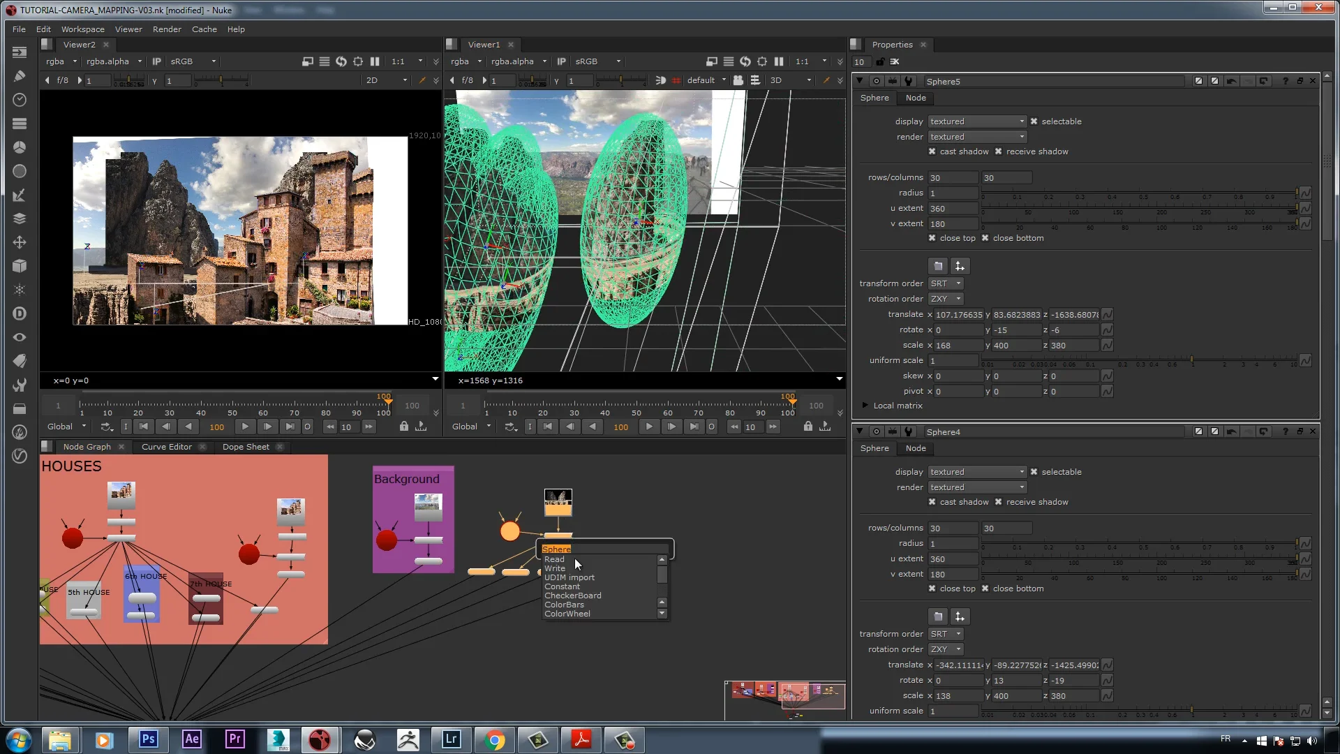This screenshot has height=754, width=1340.
Task: Toggle close bottom for Sphere5
Action: (984, 237)
